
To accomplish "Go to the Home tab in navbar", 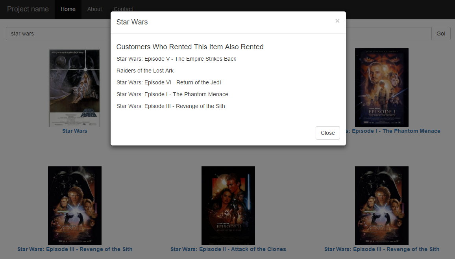I will tap(68, 9).
